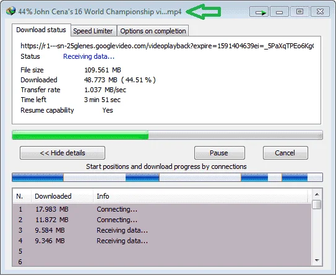Click the 'Start positions and download progress' label
This screenshot has height=276, width=336.
click(x=166, y=166)
